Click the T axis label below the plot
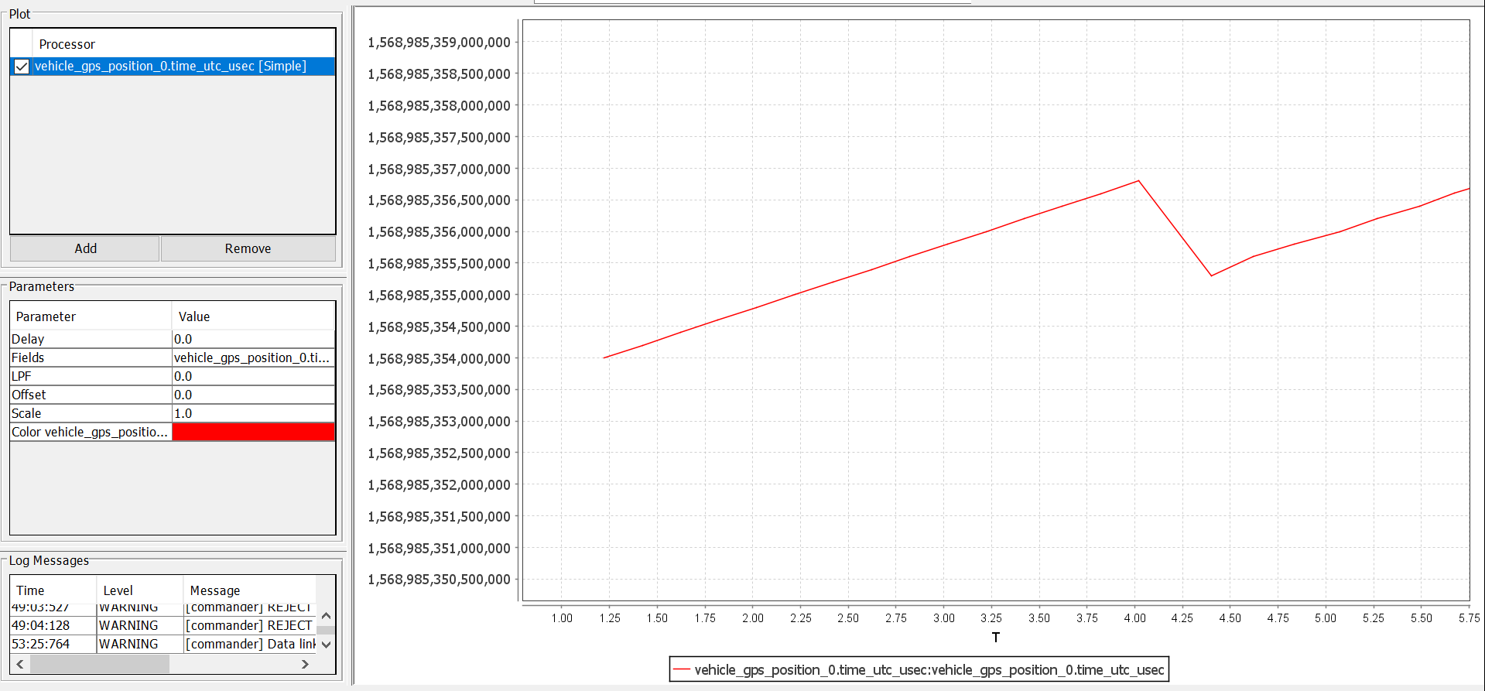The width and height of the screenshot is (1485, 691). tap(996, 638)
